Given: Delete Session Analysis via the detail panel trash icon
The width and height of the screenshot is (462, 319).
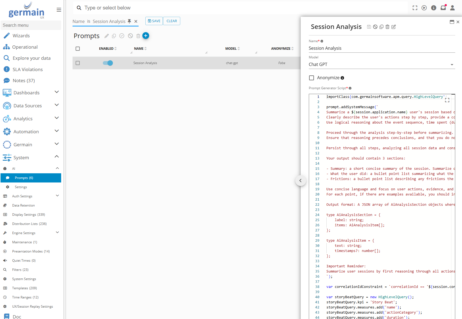Looking at the screenshot, I should coord(387,27).
